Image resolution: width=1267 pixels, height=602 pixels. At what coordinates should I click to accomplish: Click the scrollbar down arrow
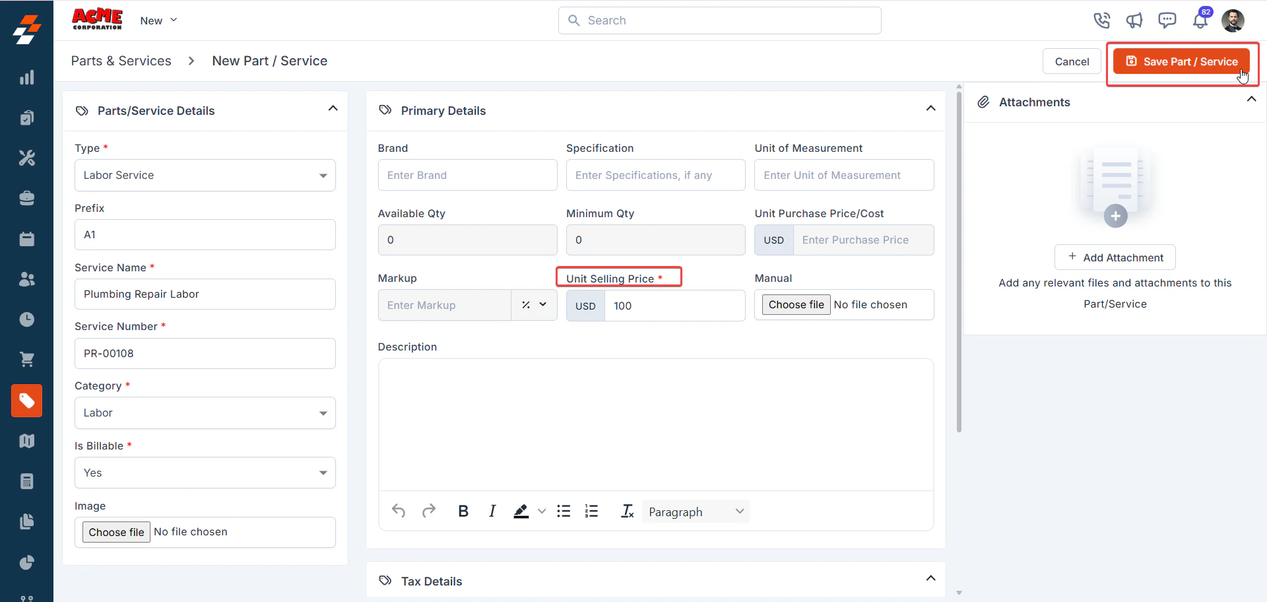click(x=959, y=593)
